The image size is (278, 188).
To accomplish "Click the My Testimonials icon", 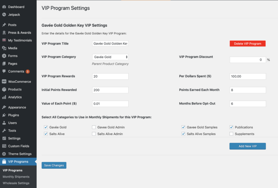I will point(4,40).
